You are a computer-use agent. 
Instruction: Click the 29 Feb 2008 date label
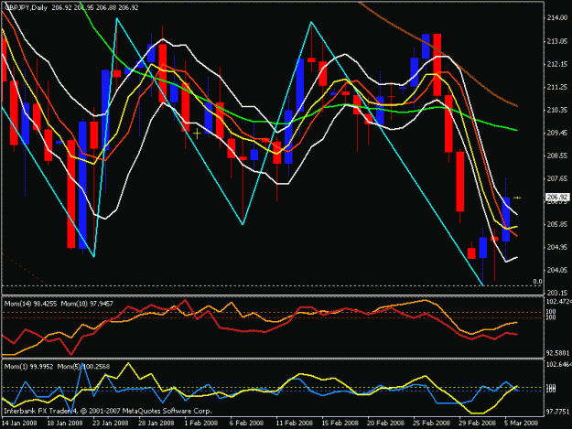478,423
